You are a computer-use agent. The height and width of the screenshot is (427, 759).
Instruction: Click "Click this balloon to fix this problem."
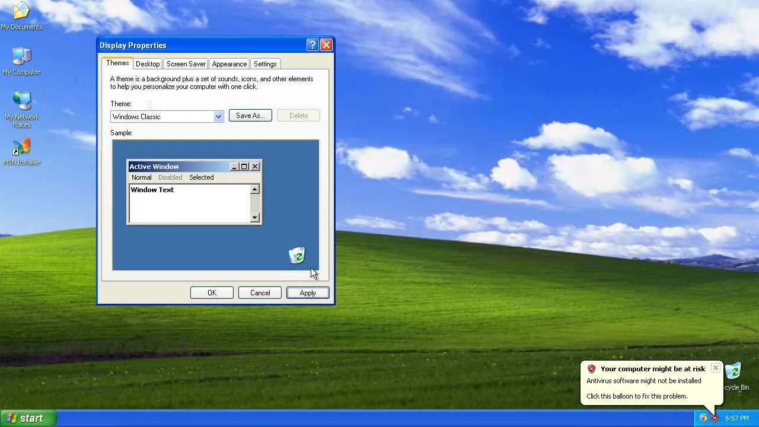(637, 396)
